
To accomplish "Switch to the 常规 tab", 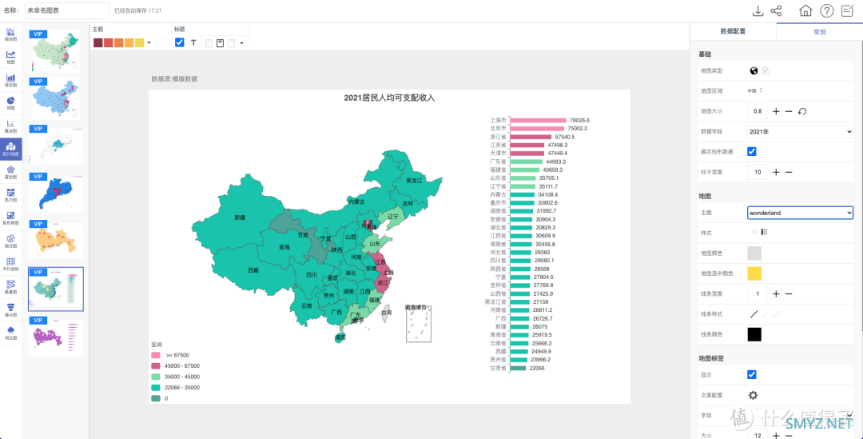I will (820, 31).
